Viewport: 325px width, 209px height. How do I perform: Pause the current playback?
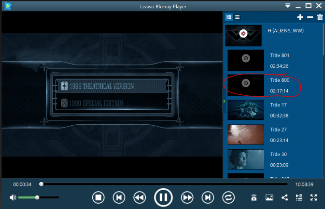[x=163, y=197]
